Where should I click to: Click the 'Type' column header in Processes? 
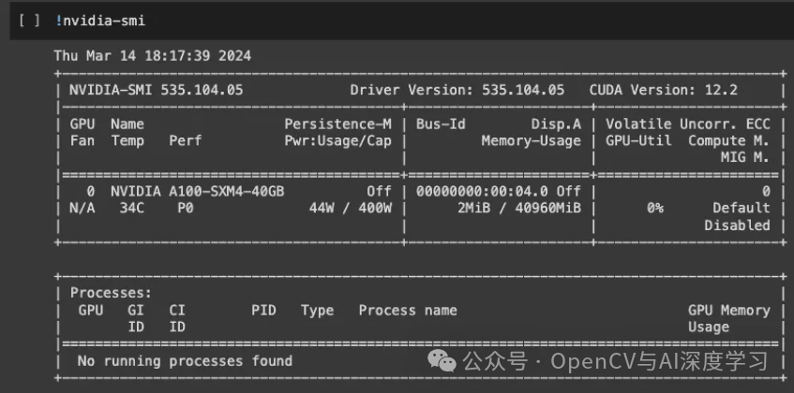[317, 310]
